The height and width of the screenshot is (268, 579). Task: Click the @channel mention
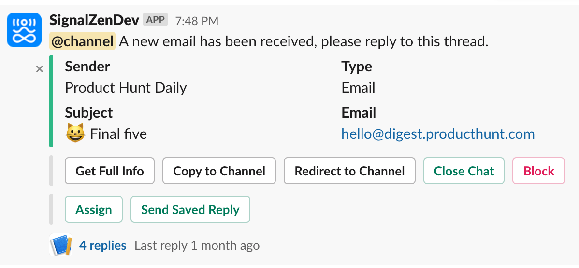tap(82, 41)
